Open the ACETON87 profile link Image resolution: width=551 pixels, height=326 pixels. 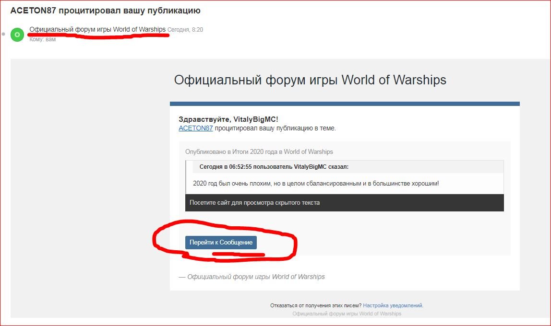[195, 128]
